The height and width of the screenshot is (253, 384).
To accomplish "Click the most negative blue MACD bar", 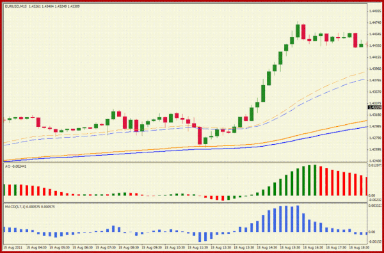I will [200, 237].
